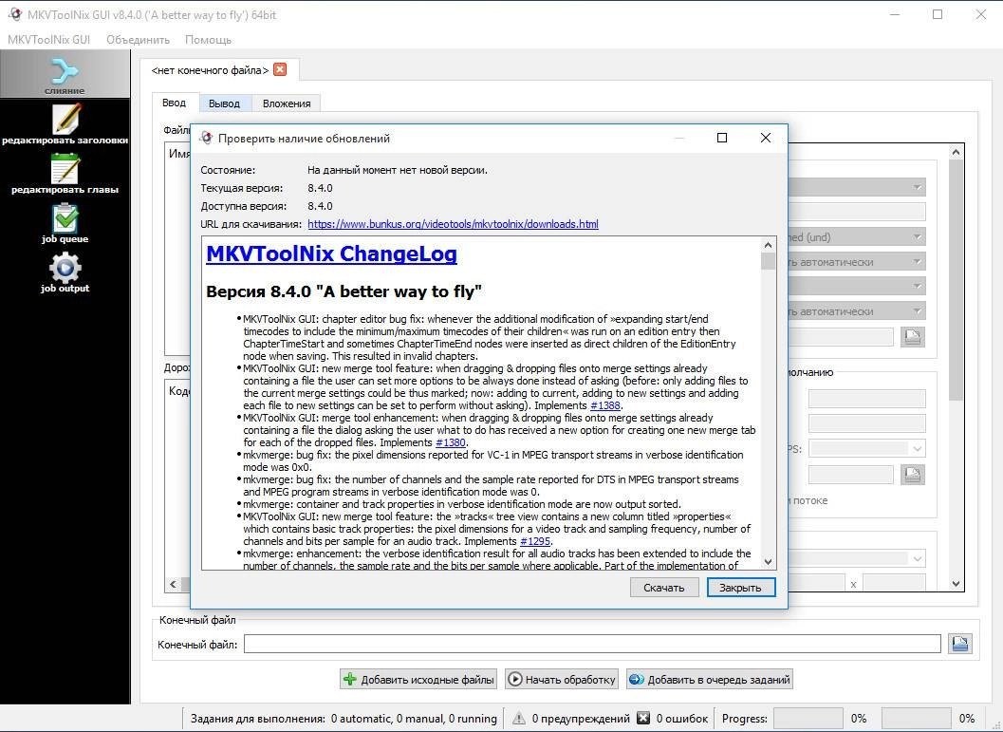Browse for the destination file (Конечный файл)
Screen dimensions: 1003x732
[959, 644]
